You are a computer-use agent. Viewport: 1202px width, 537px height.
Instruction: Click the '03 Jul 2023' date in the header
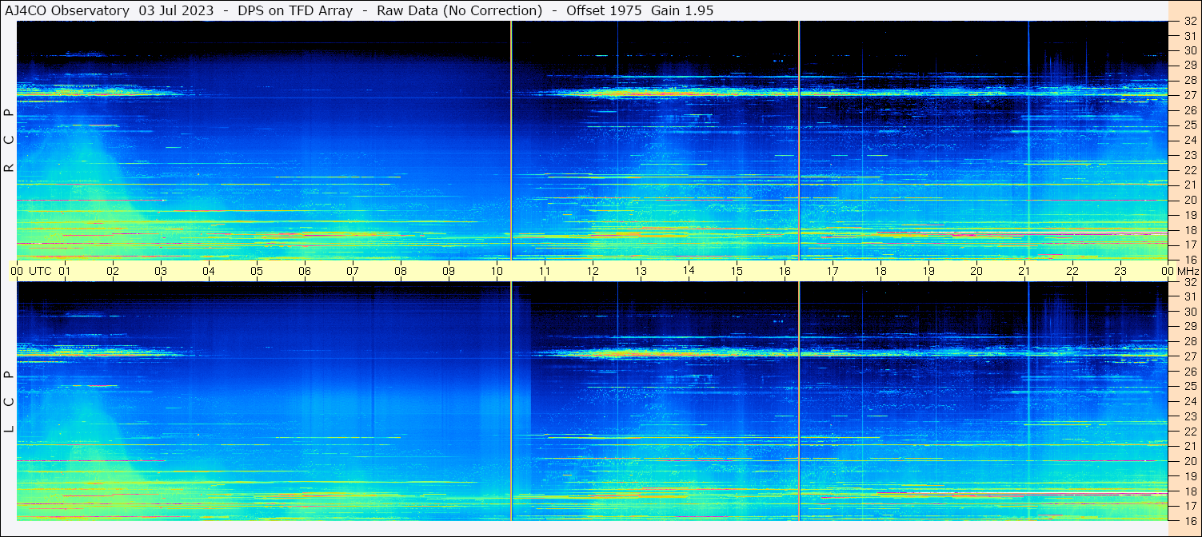[x=176, y=10]
